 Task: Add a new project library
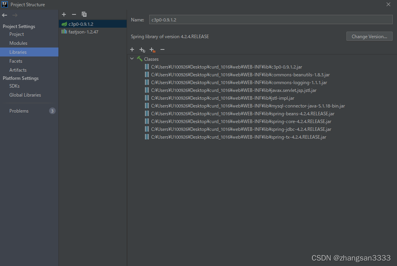click(64, 14)
